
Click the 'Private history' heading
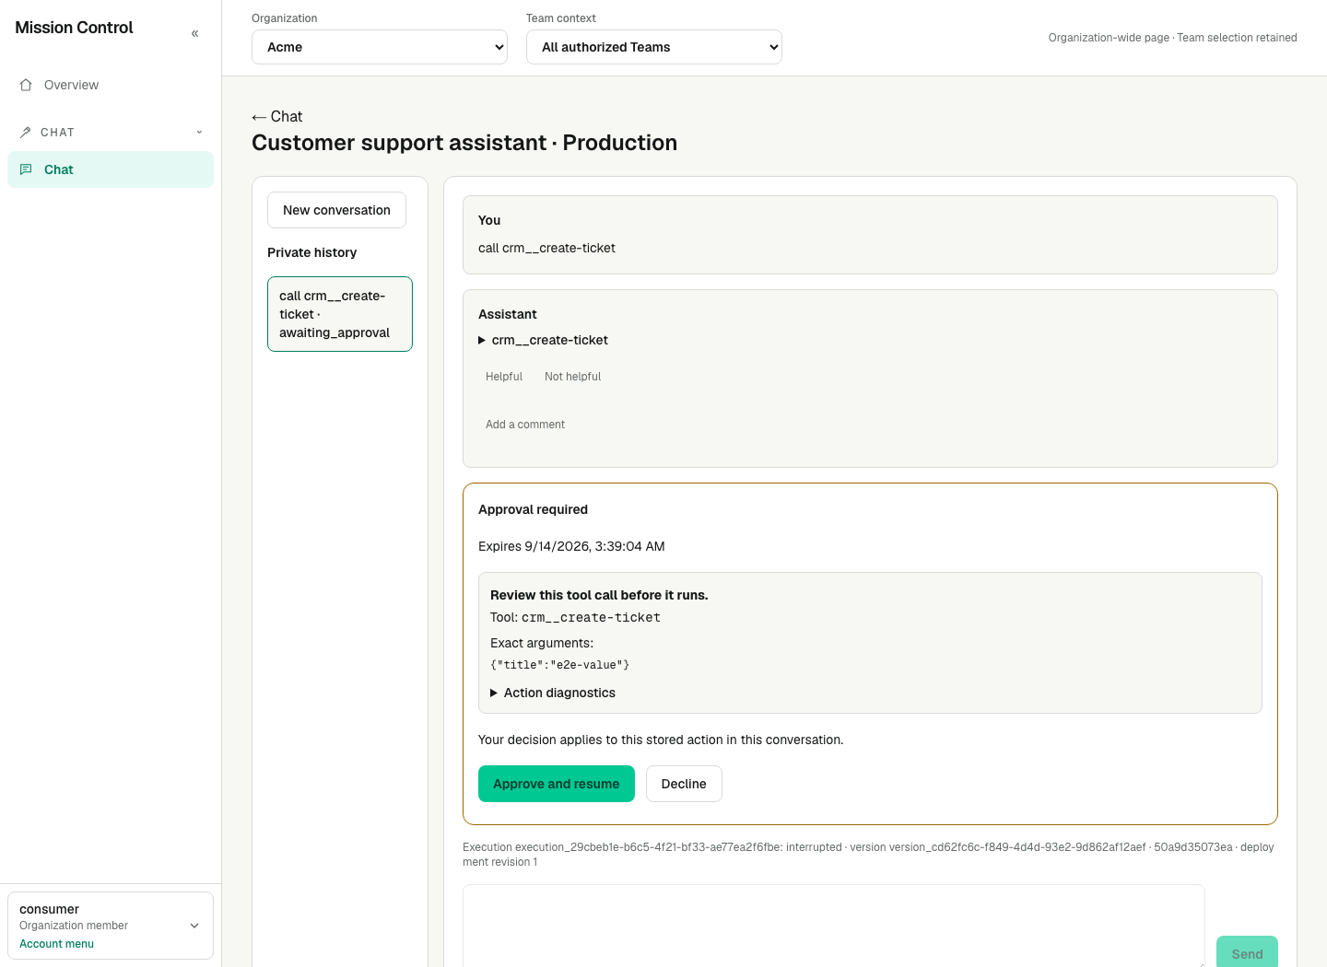point(311,252)
